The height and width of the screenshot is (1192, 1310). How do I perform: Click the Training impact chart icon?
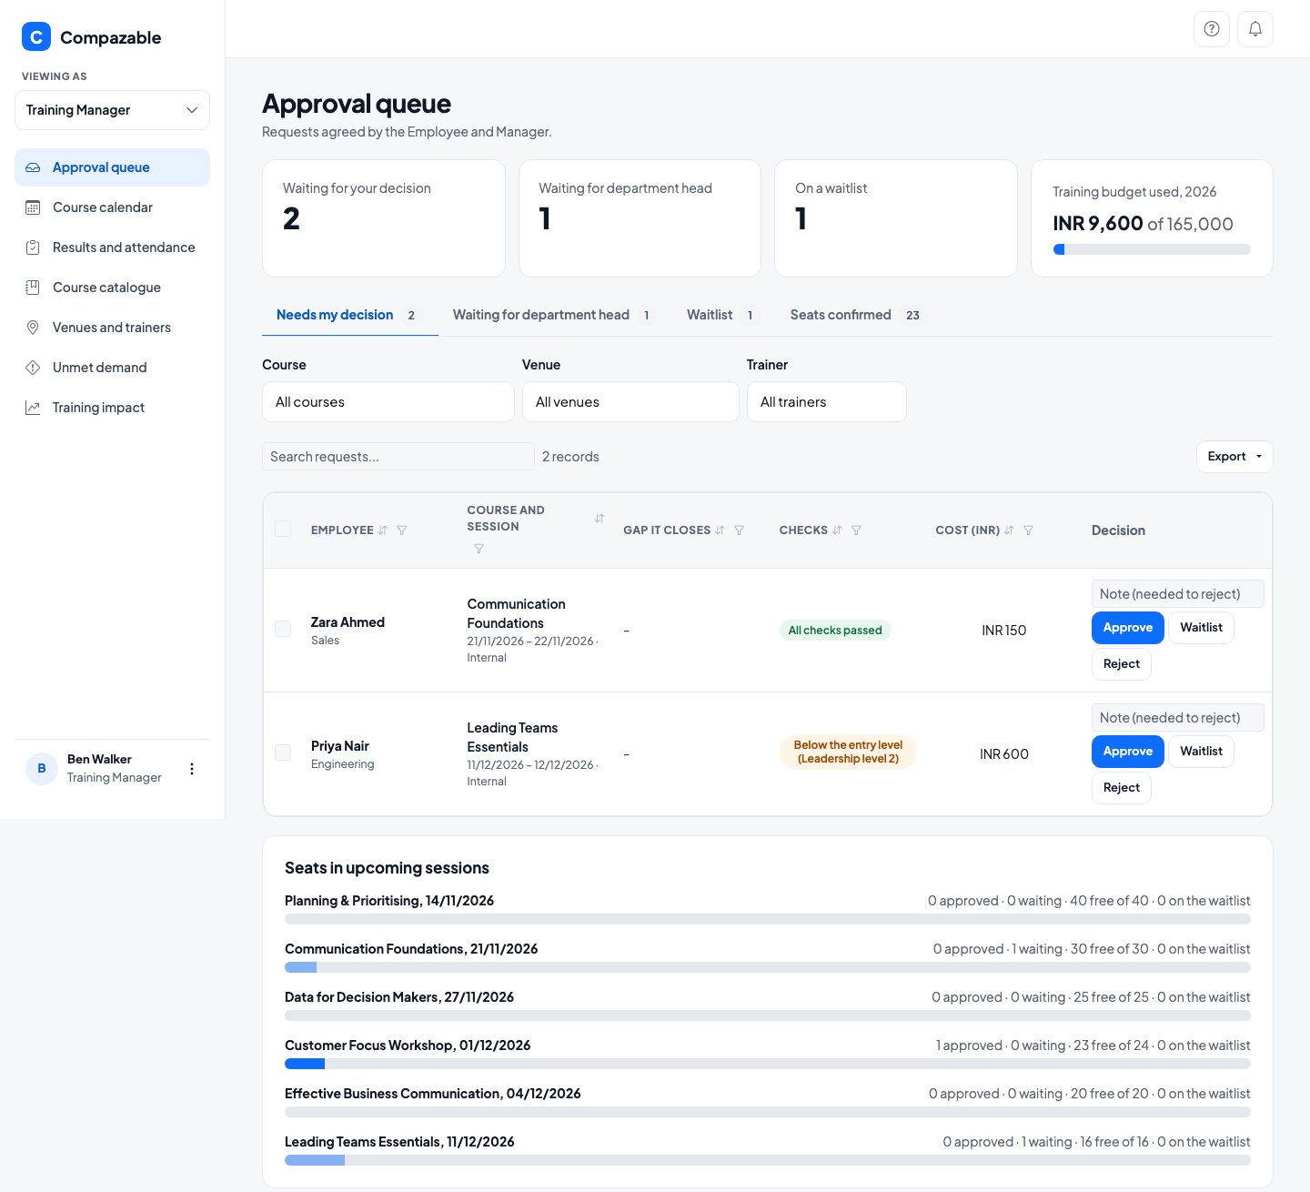pos(33,408)
